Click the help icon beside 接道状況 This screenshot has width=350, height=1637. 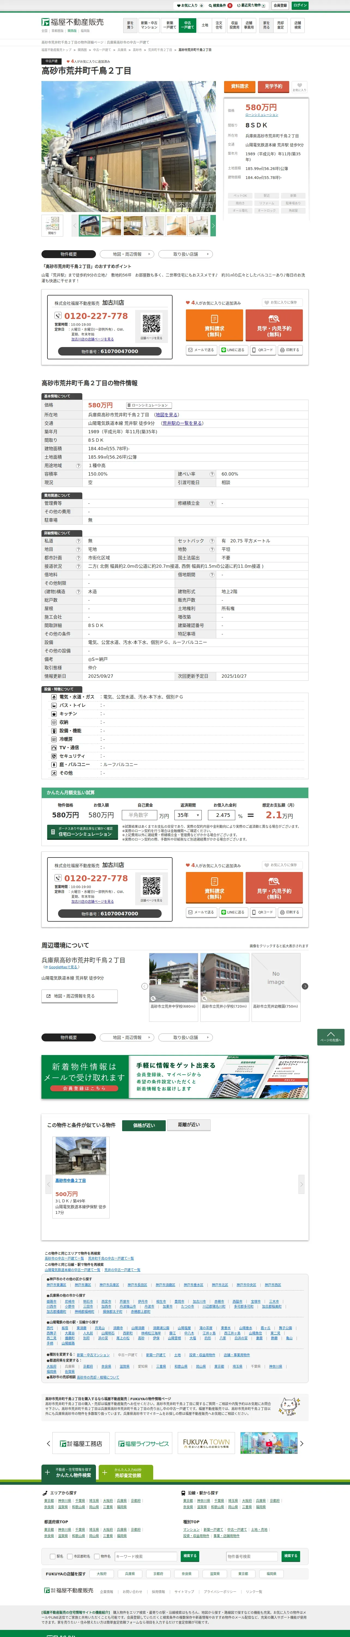tap(78, 566)
